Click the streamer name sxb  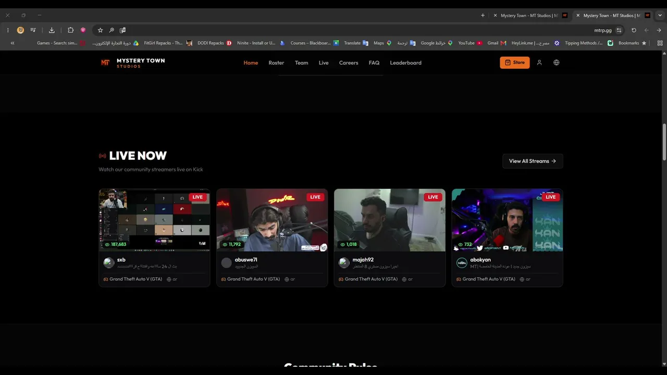121,259
